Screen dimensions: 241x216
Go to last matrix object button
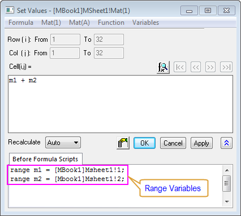pos(226,67)
